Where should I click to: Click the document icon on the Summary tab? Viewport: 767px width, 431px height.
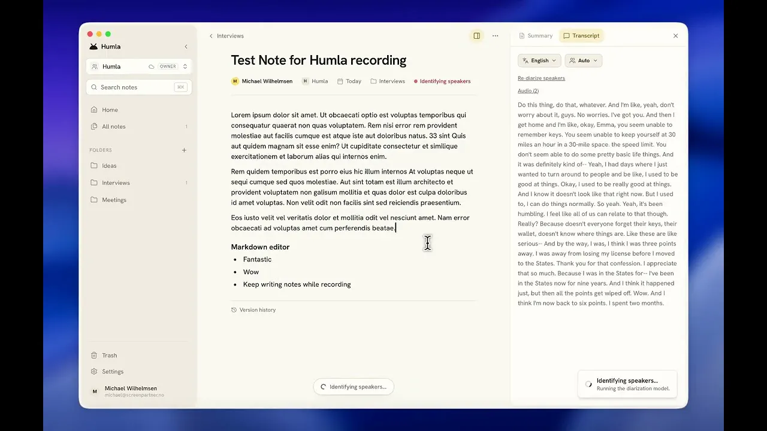click(522, 36)
